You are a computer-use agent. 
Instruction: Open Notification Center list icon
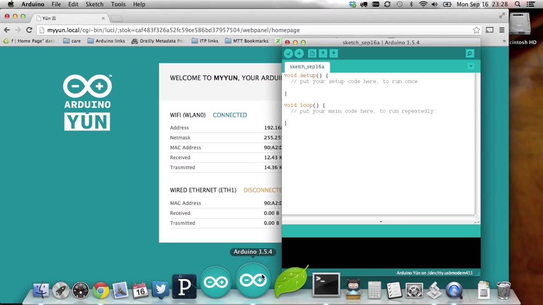point(531,4)
